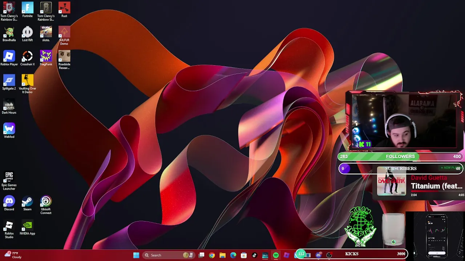Open the Brawlhalla desktop icon
The height and width of the screenshot is (261, 465).
pos(9,34)
